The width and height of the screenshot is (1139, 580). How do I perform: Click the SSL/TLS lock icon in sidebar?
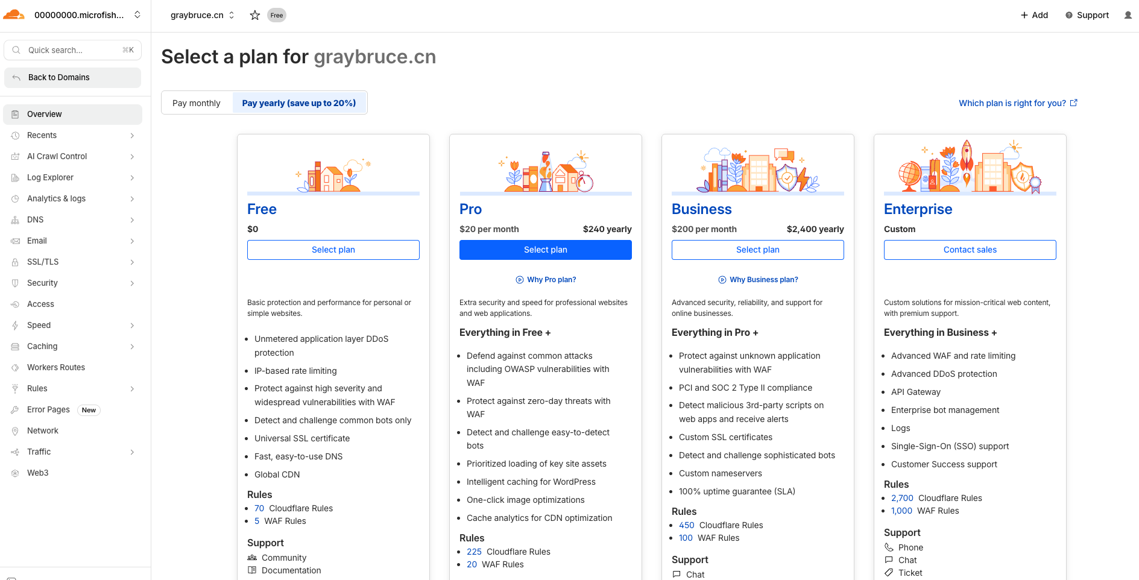pyautogui.click(x=15, y=262)
